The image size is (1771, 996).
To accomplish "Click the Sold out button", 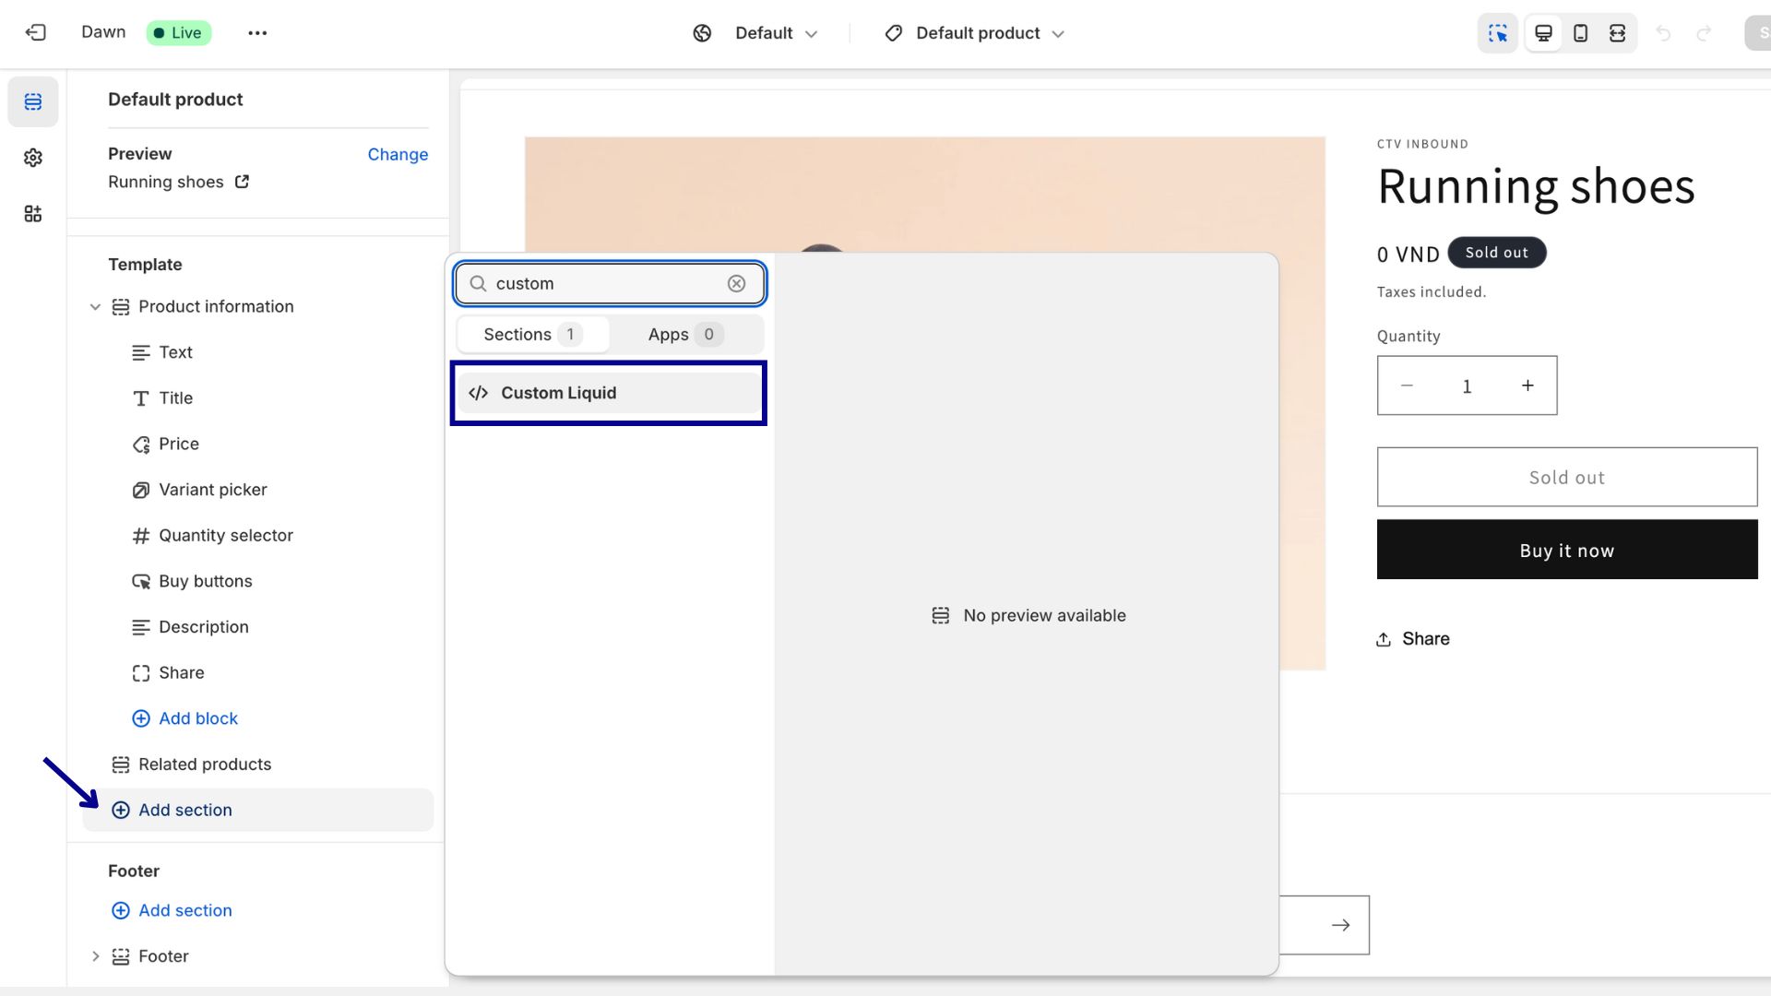I will click(x=1566, y=477).
